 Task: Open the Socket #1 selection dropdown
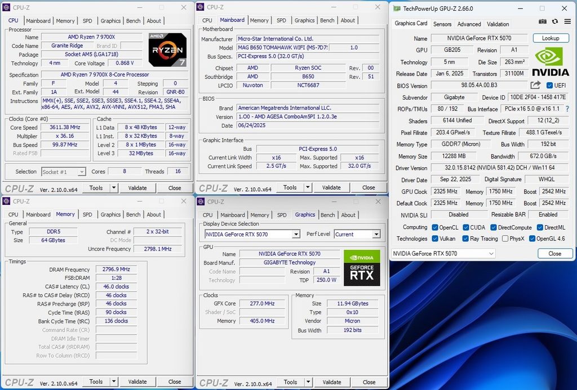tap(82, 172)
